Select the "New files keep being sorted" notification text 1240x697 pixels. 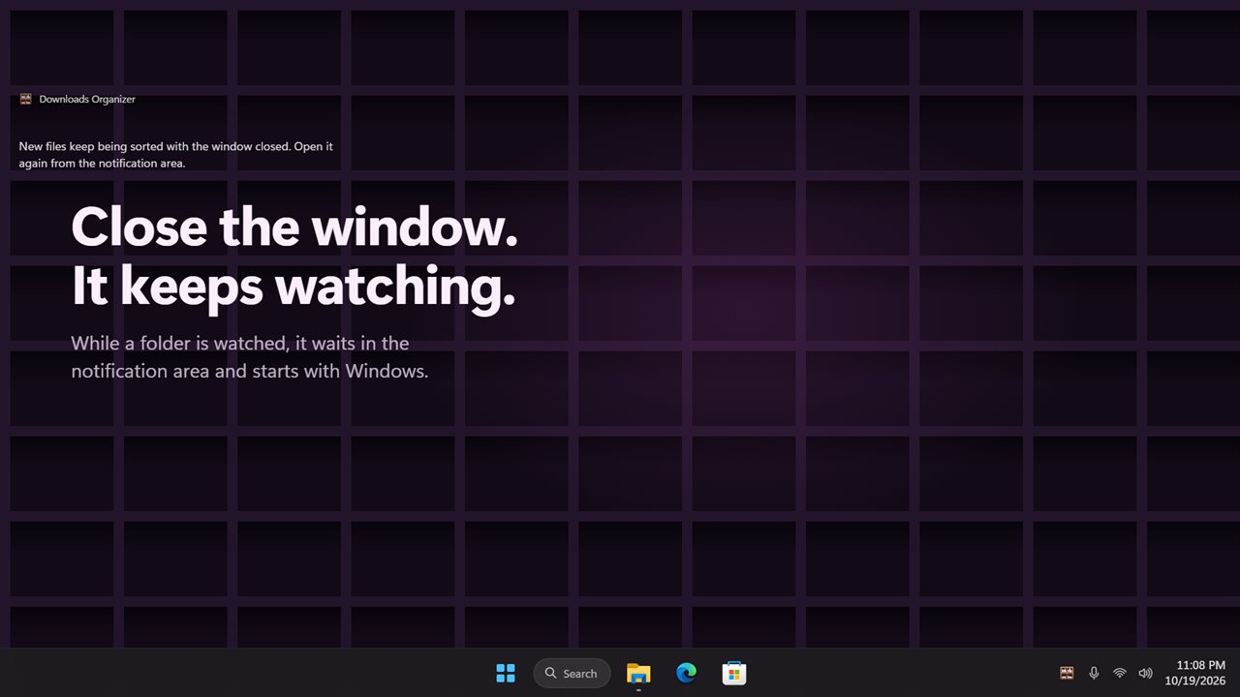point(176,155)
